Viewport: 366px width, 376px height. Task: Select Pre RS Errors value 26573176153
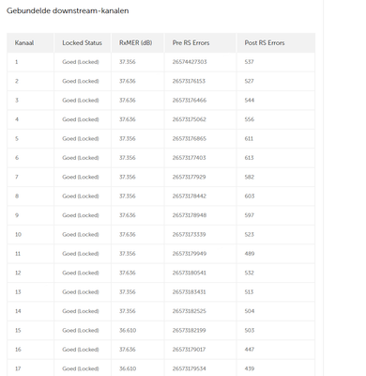pyautogui.click(x=189, y=81)
